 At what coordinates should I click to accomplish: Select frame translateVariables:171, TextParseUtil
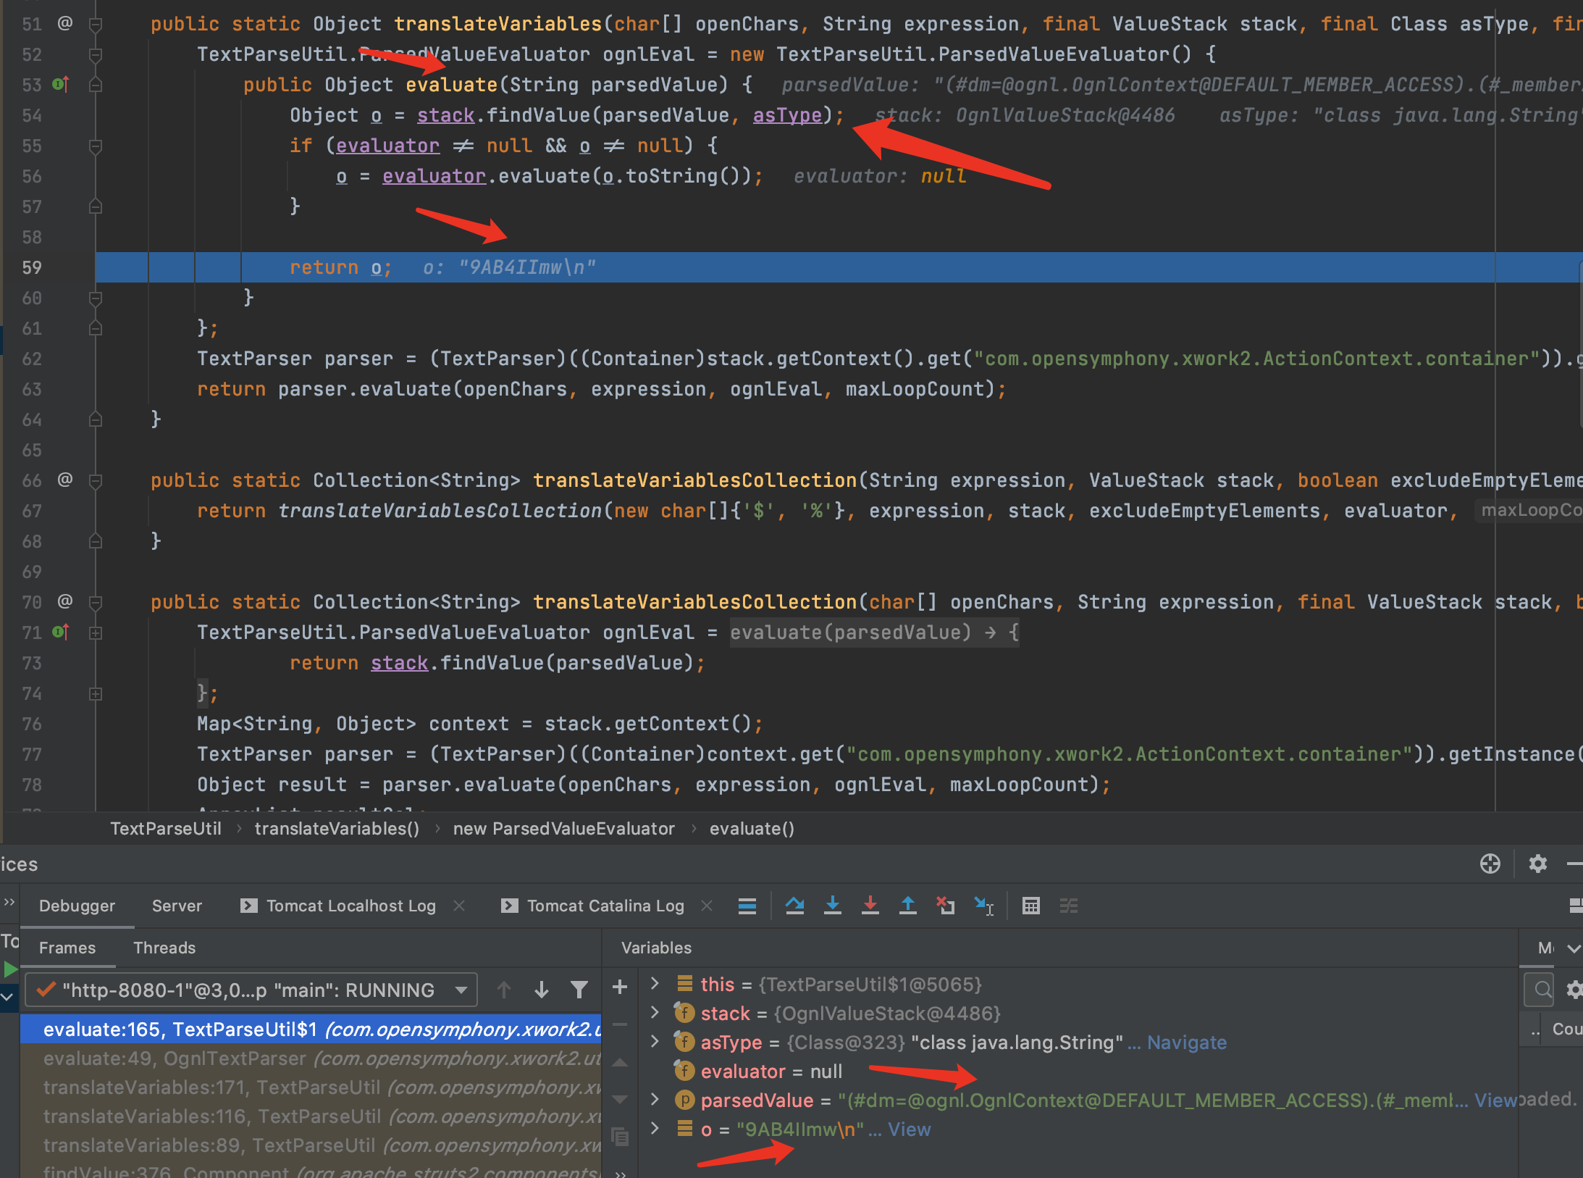pyautogui.click(x=311, y=1087)
